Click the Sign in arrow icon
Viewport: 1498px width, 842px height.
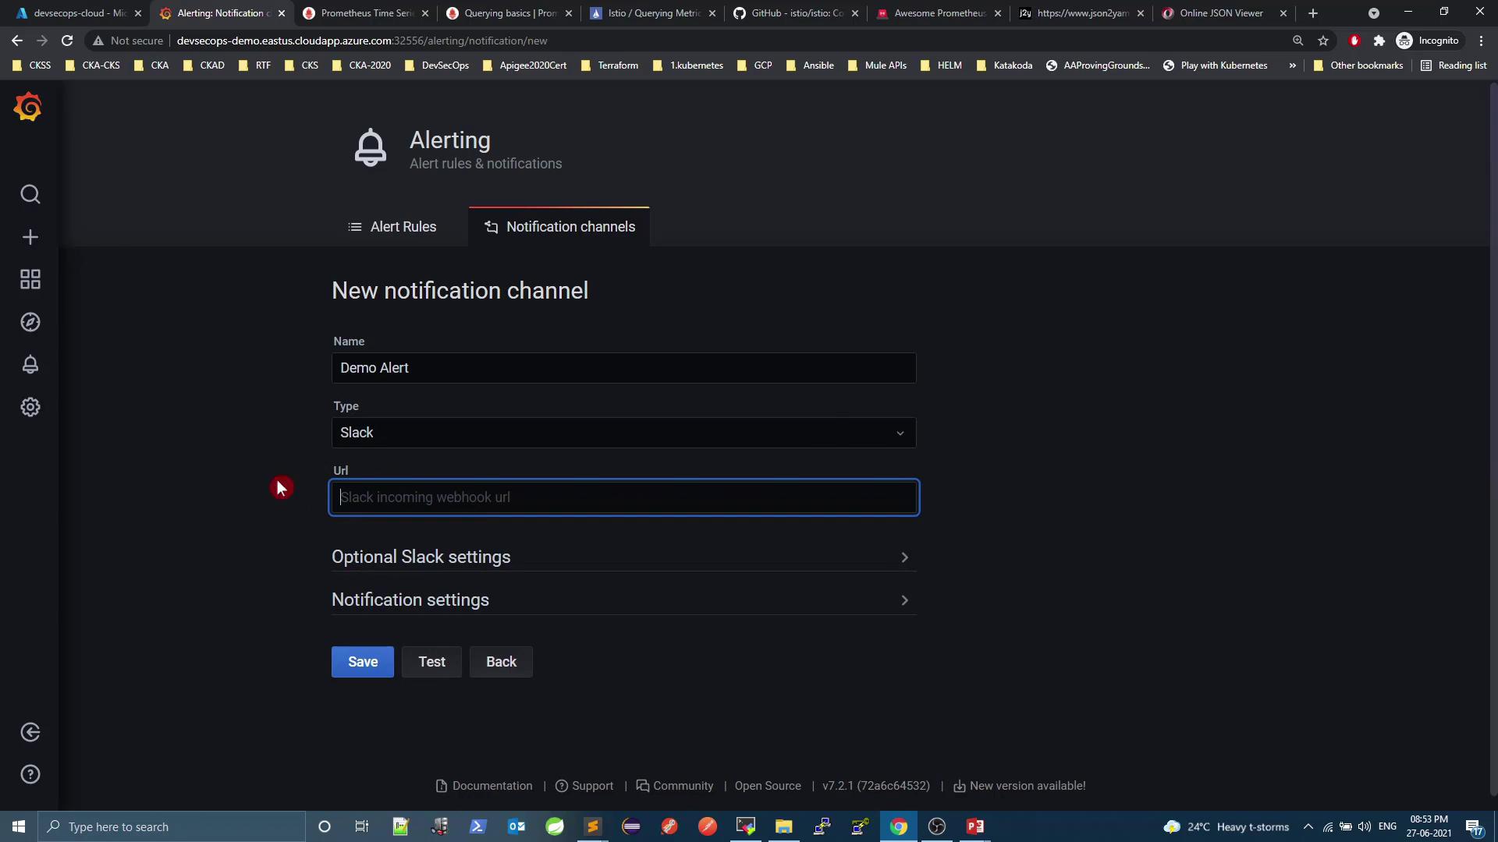30,732
